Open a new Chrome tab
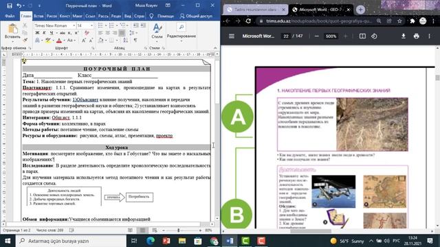This screenshot has width=440, height=247. coord(360,10)
